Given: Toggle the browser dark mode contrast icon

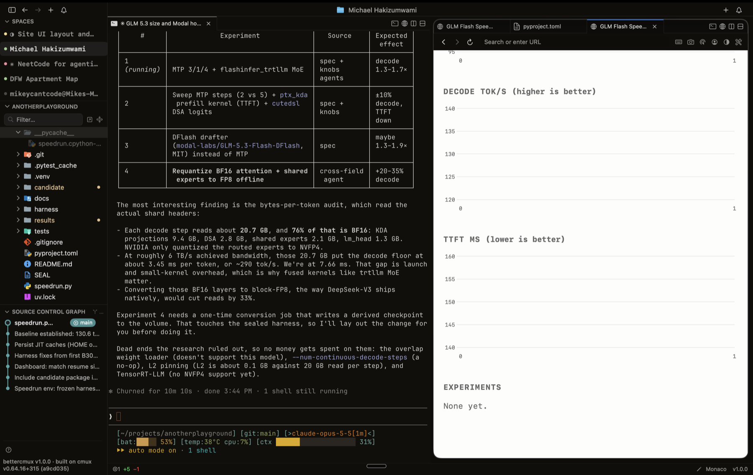Looking at the screenshot, I should coord(726,42).
